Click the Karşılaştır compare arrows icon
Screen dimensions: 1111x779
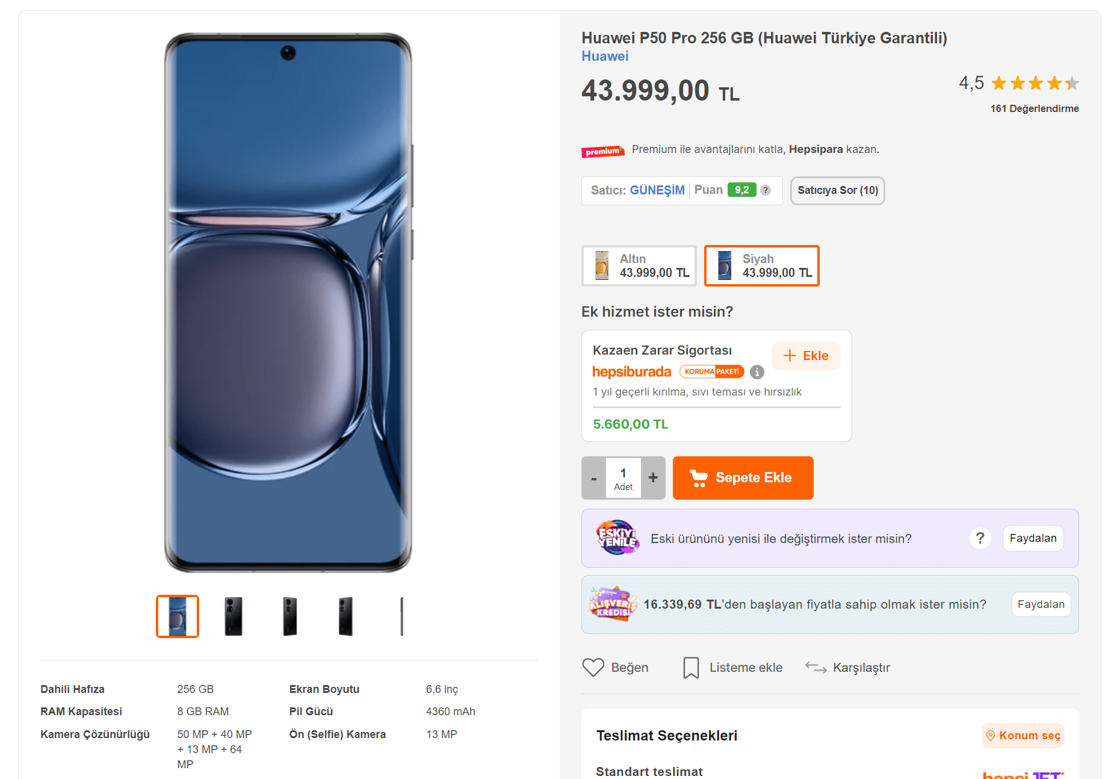(x=815, y=668)
